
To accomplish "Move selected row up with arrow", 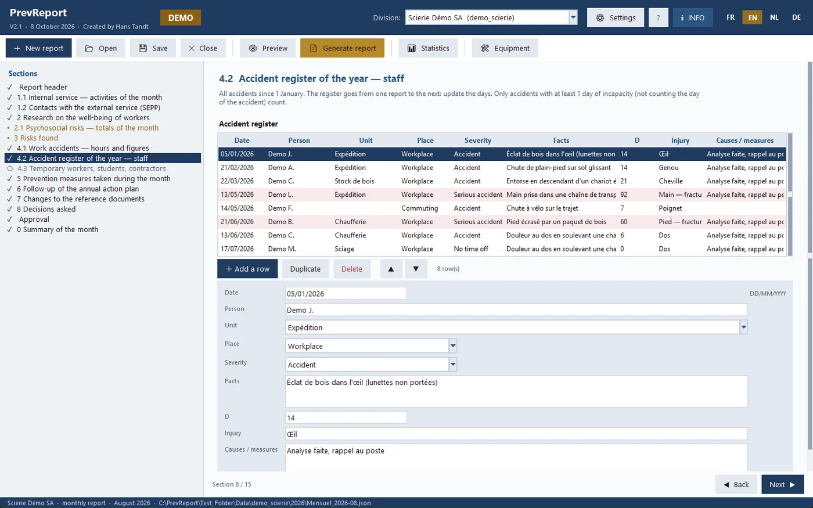I will pyautogui.click(x=391, y=269).
